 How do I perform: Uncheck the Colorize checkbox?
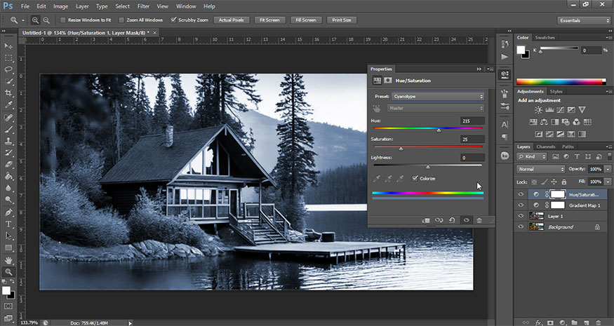coord(415,178)
